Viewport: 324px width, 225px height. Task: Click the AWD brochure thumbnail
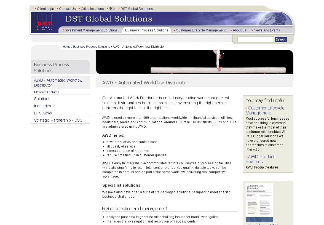259,202
